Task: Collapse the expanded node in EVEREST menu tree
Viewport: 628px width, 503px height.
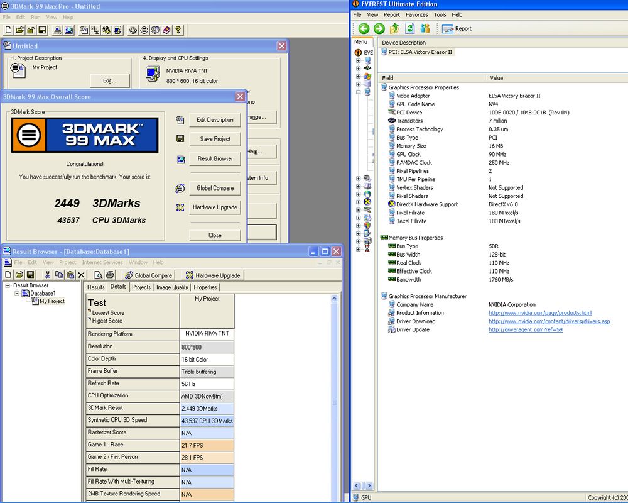Action: pyautogui.click(x=359, y=92)
